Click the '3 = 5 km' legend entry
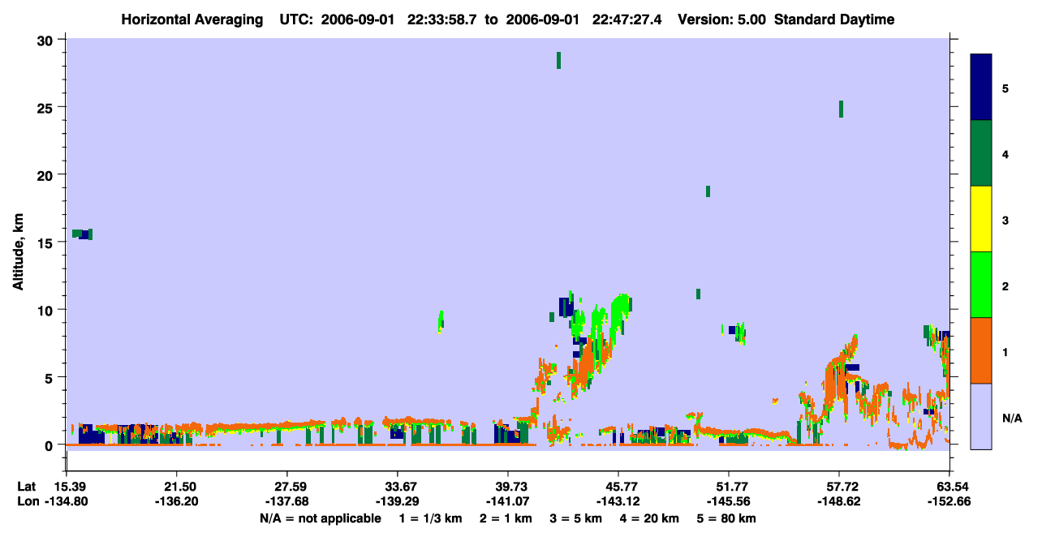1055x541 pixels. (x=576, y=518)
